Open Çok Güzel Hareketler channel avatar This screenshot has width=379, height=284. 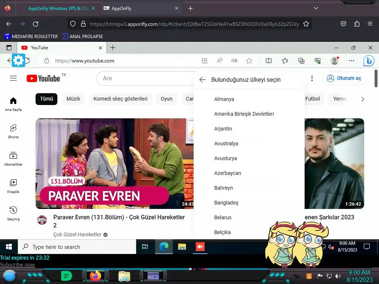coord(42,220)
